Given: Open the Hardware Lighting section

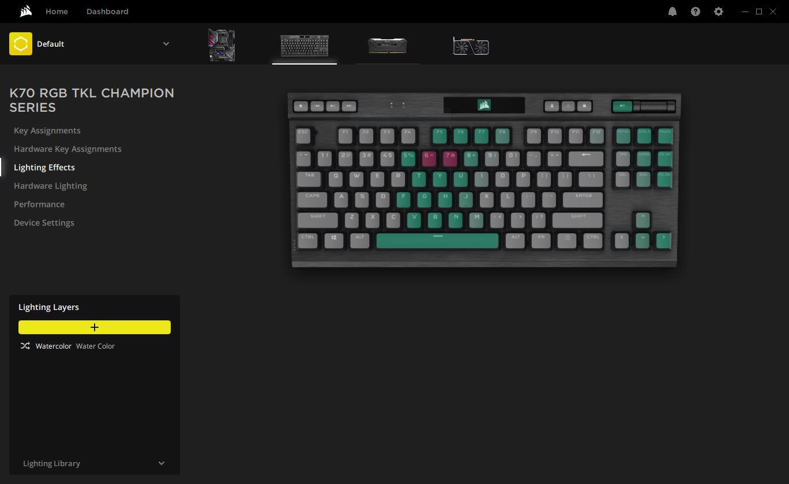Looking at the screenshot, I should 50,186.
